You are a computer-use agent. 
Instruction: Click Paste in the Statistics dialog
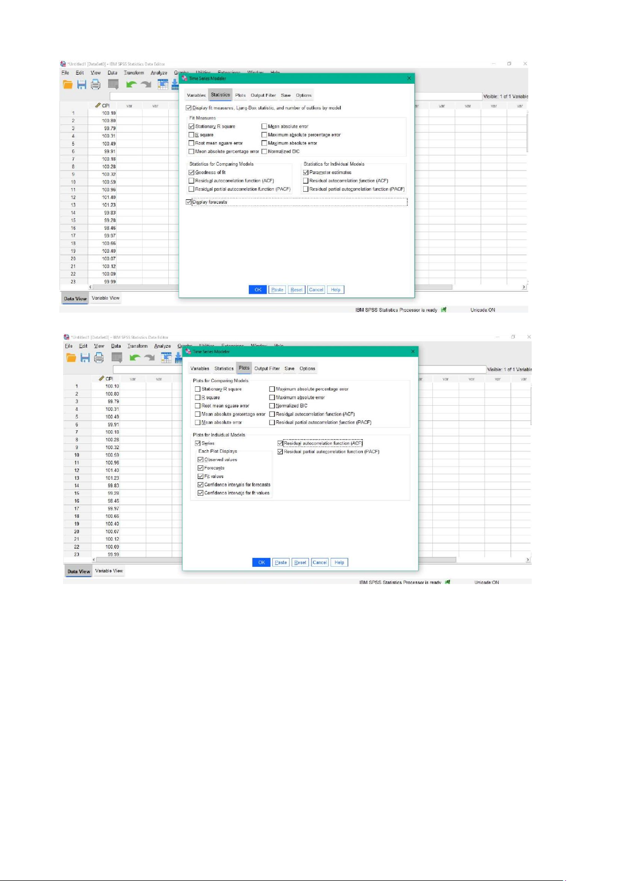(278, 290)
